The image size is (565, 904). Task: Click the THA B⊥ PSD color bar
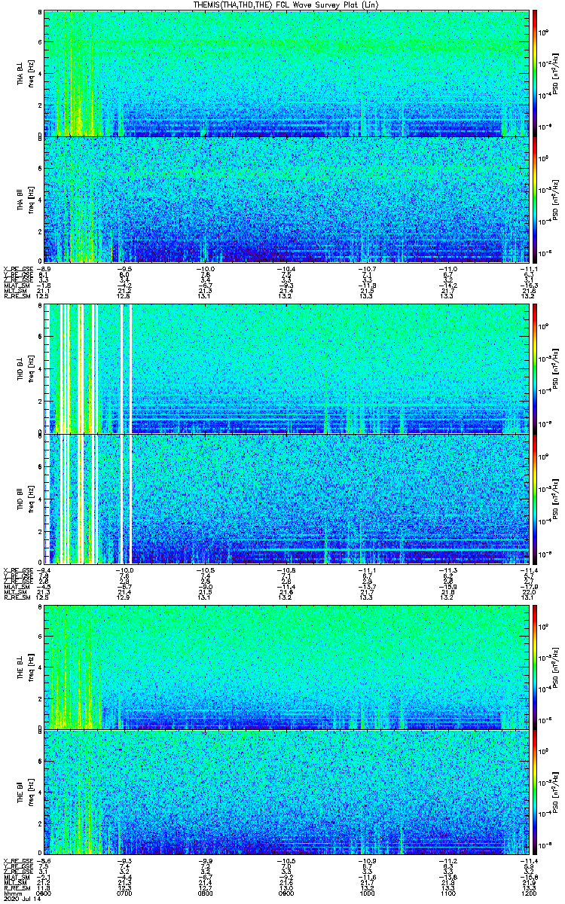click(536, 73)
